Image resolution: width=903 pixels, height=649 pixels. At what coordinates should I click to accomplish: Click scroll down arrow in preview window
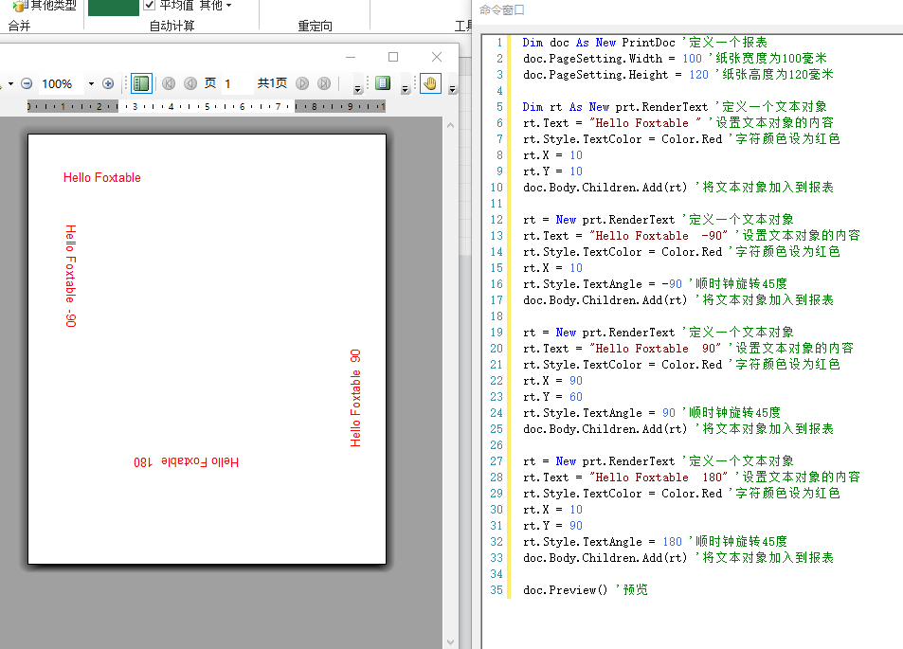(450, 641)
